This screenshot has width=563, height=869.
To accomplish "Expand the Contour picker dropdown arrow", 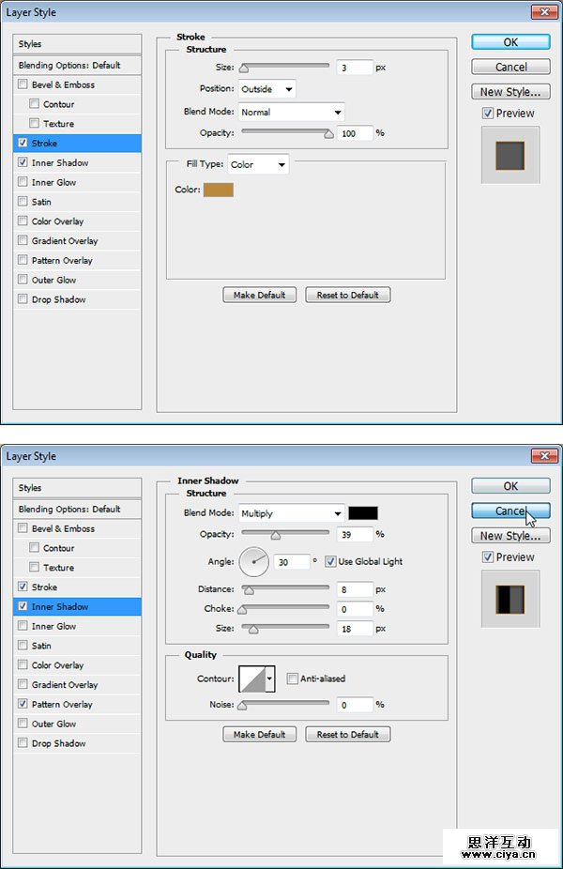I will coord(270,678).
